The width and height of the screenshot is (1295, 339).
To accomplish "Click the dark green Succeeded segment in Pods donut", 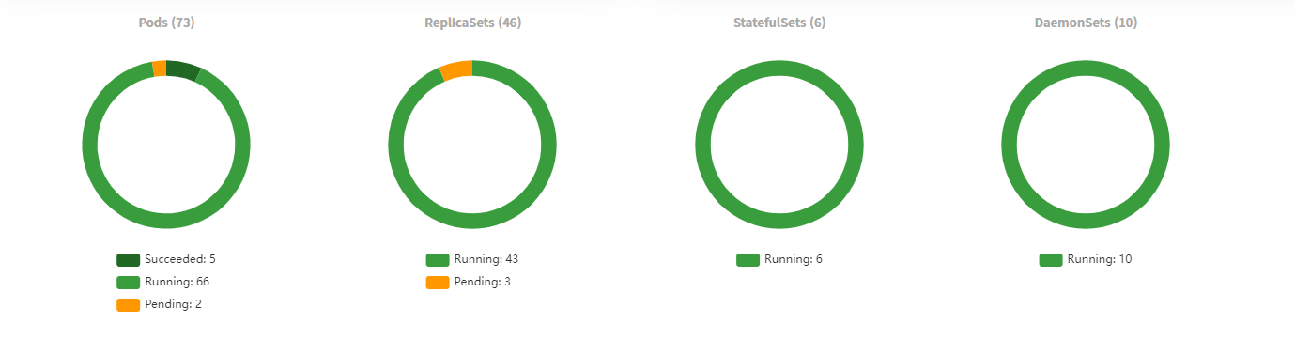I will coord(182,70).
